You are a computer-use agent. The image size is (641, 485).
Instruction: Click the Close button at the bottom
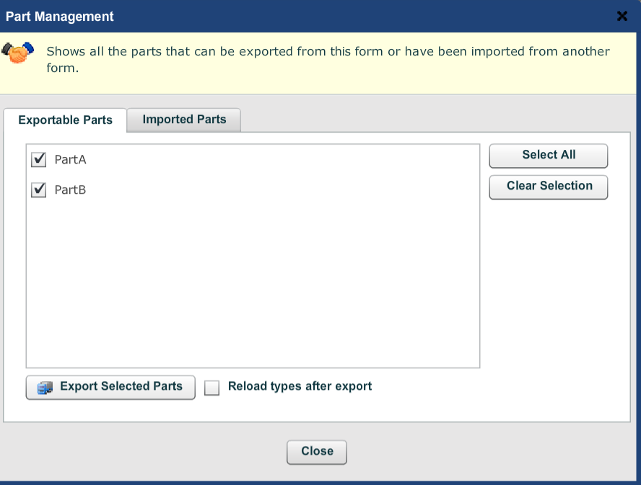click(x=317, y=452)
